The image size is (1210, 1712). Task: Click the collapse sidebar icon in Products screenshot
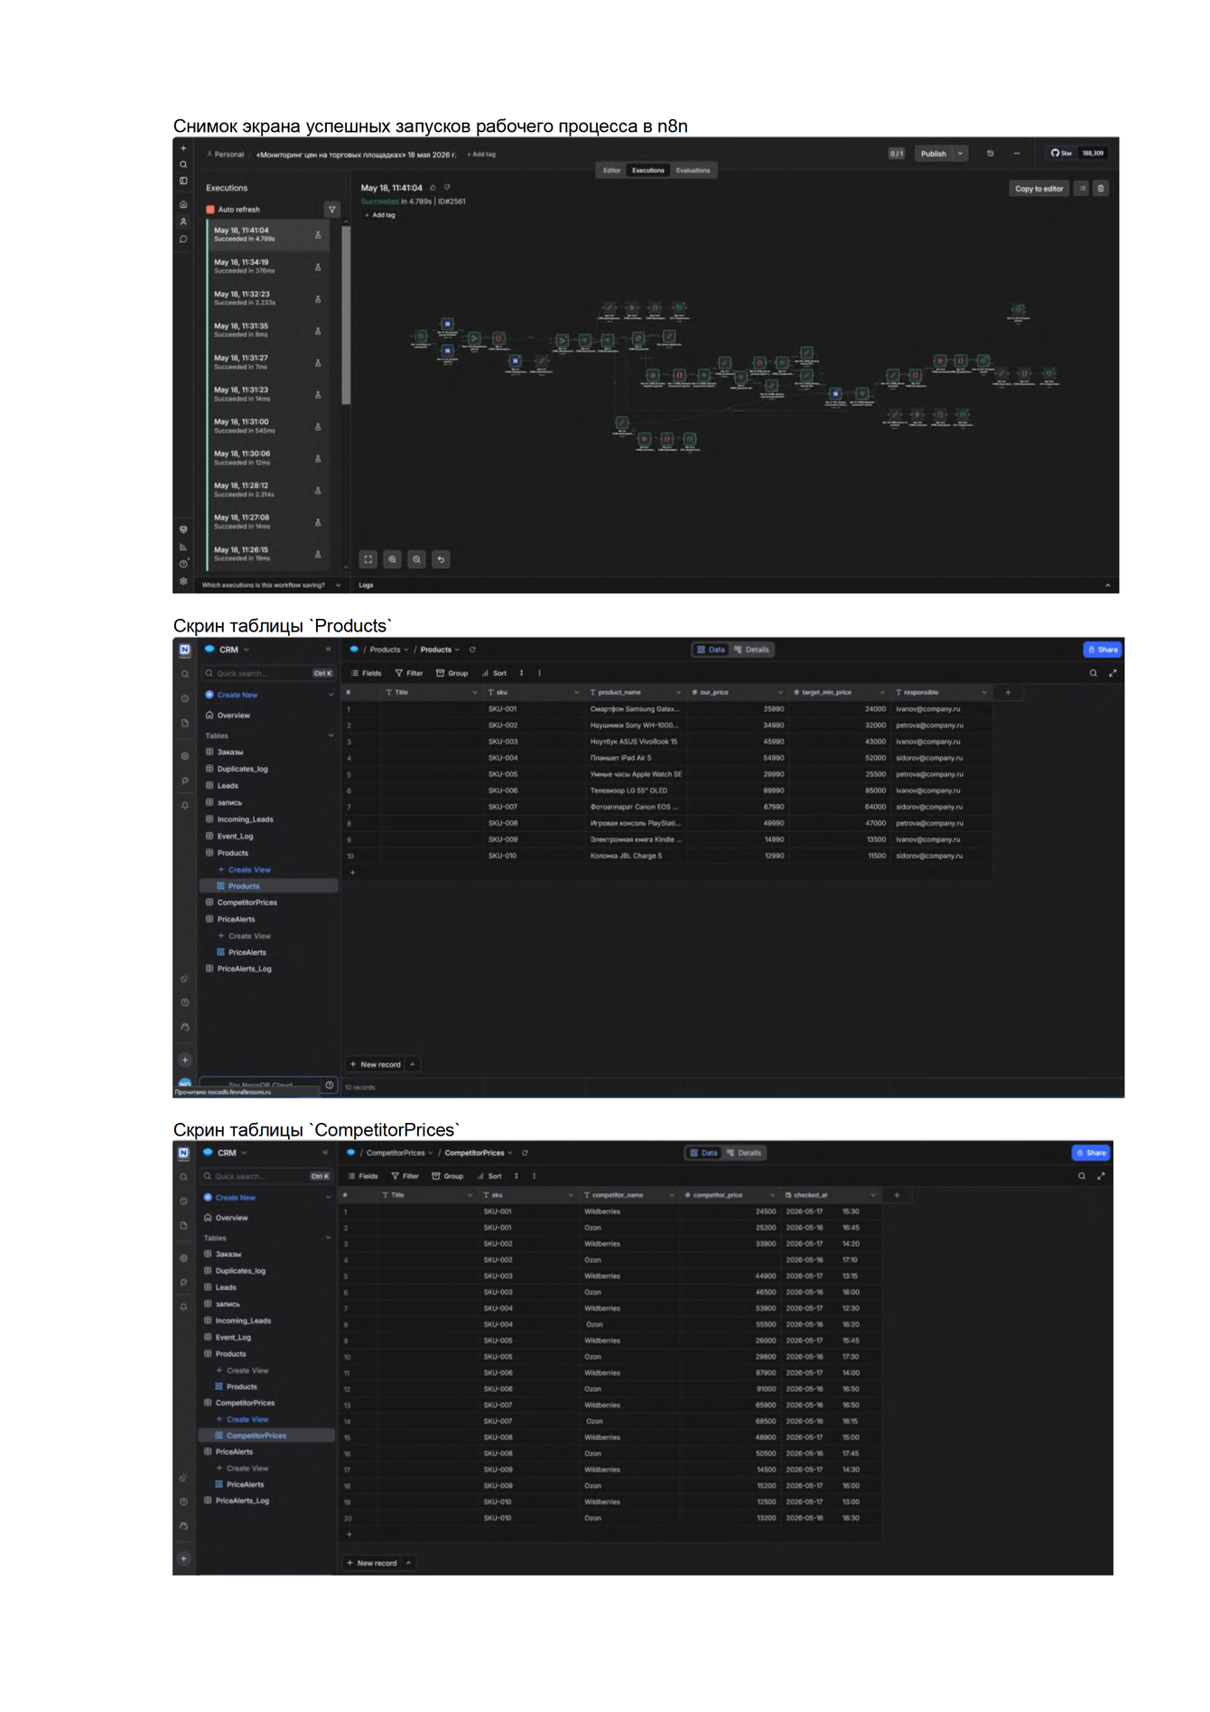328,650
